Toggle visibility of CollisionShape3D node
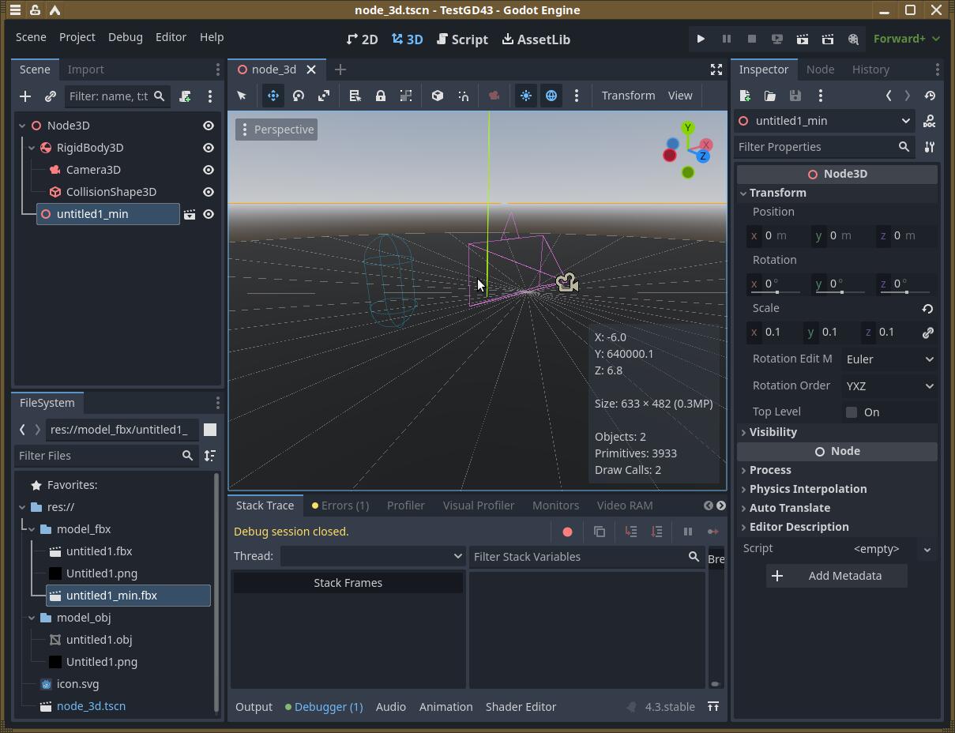 [209, 192]
